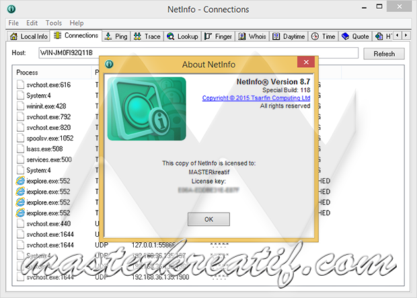
Task: Click OK in the About NetInfo dialog
Action: coord(208,219)
